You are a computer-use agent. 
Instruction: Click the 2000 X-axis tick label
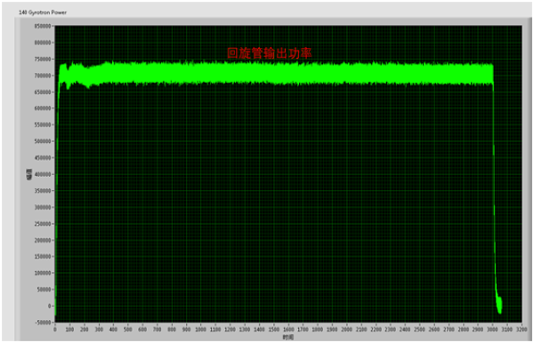point(347,330)
